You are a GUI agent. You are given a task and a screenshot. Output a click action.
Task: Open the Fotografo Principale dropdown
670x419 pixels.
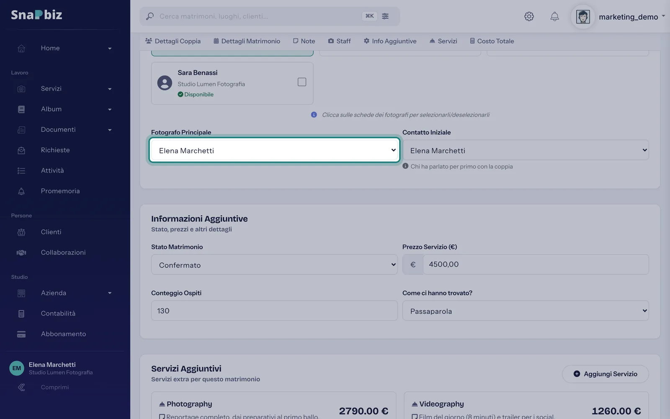[x=274, y=150]
